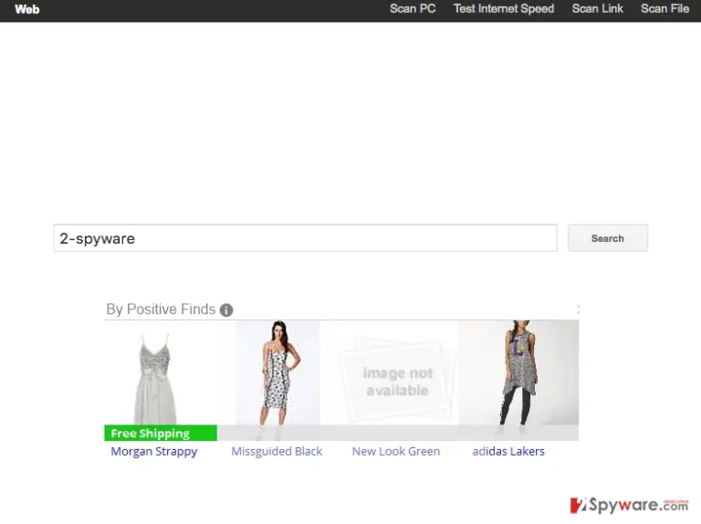
Task: Select Scan File in the top bar
Action: pos(664,9)
